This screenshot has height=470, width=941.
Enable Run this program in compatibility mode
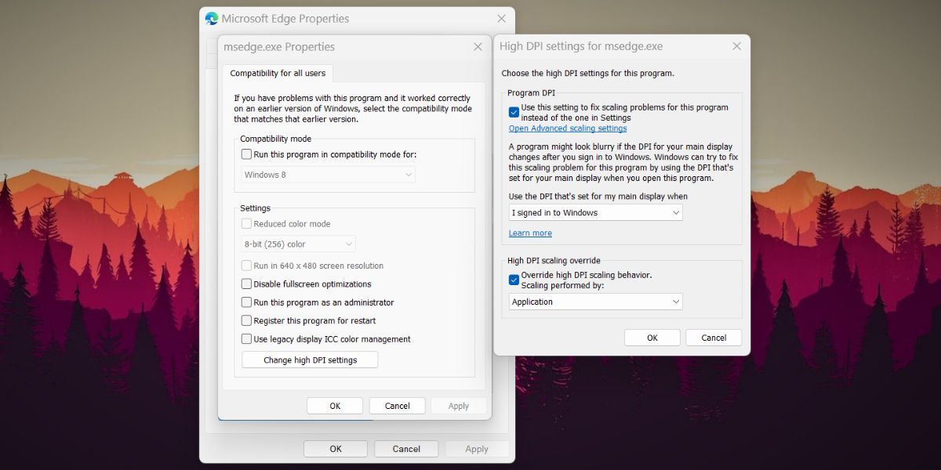click(x=246, y=154)
